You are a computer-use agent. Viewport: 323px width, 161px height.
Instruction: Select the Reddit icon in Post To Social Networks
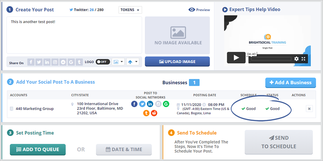pos(154,113)
